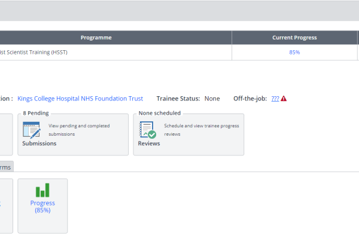359x239 pixels.
Task: Click 'View pending and completed submissions' text
Action: 79,130
